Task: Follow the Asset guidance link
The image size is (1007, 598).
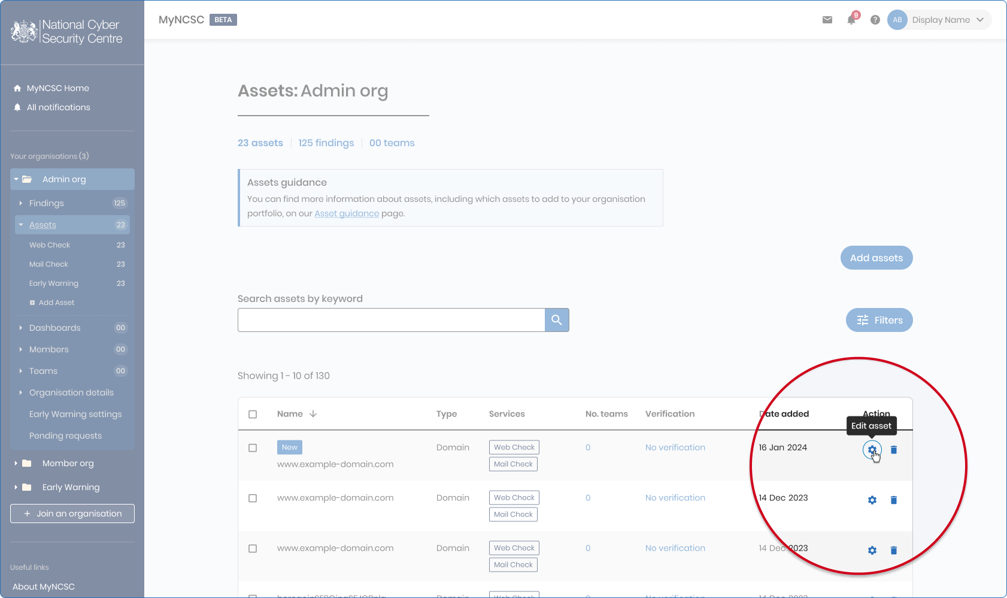Action: (x=347, y=213)
